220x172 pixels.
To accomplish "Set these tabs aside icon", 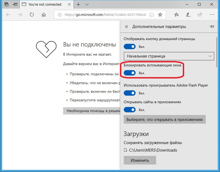I will coord(15,4).
